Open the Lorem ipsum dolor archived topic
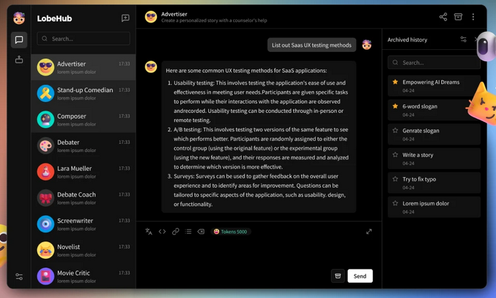 coord(434,207)
